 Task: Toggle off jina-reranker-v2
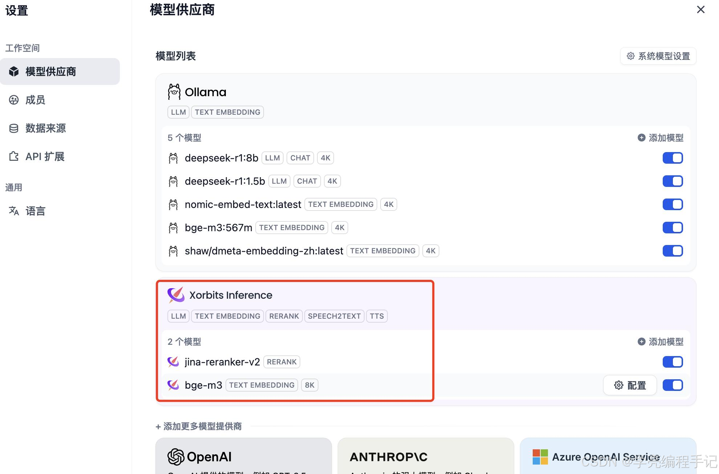[x=673, y=362]
